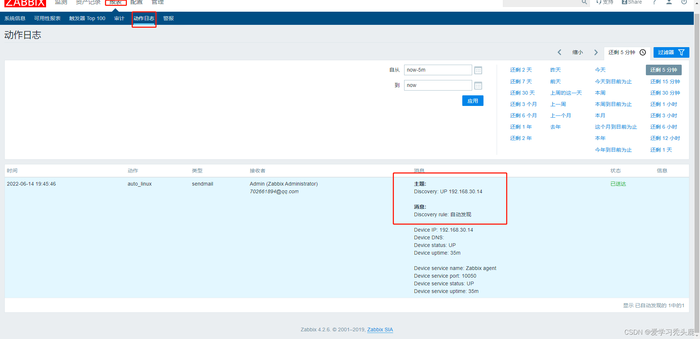Select time range 还剩 30 天
Screen dimensions: 700x339
(x=522, y=93)
